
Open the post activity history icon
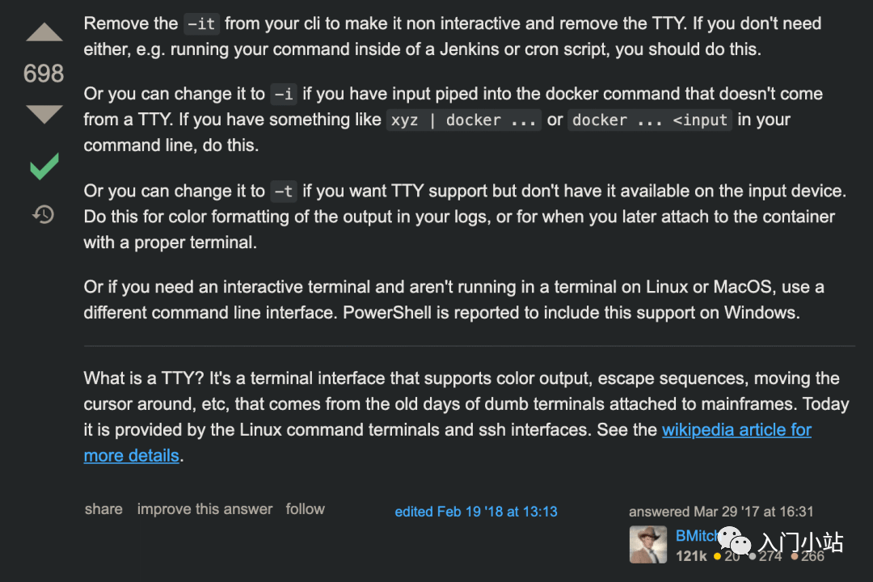44,214
